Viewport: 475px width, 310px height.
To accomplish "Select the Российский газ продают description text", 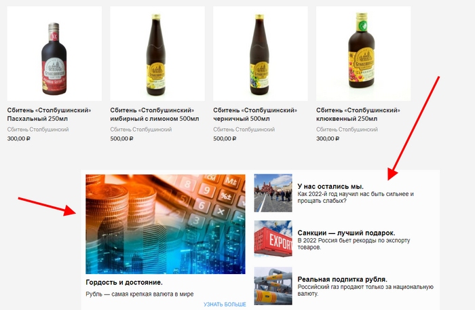I will pos(365,290).
